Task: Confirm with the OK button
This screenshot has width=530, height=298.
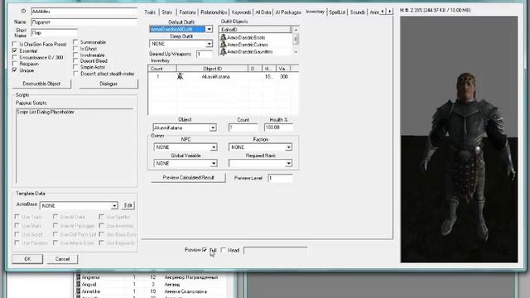Action: [27, 259]
